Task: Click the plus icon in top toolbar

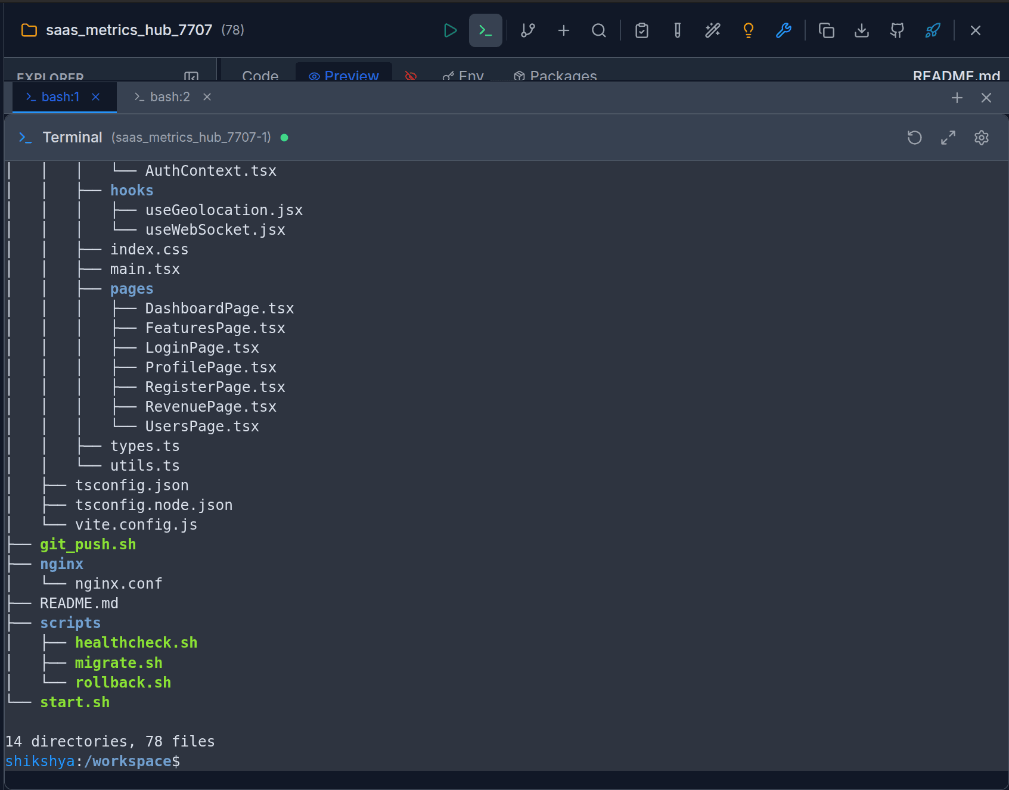Action: [x=564, y=30]
